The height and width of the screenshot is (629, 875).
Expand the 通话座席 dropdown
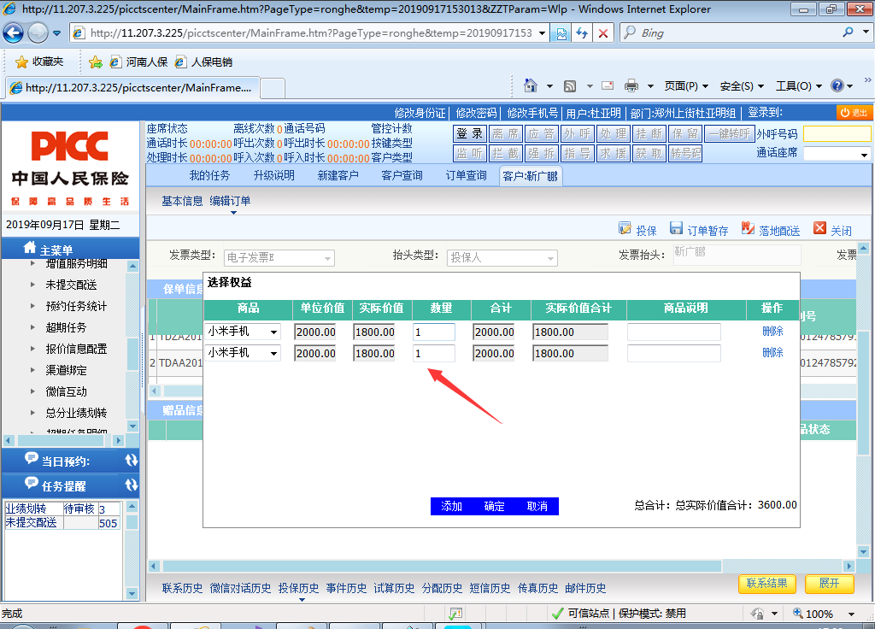tap(864, 155)
